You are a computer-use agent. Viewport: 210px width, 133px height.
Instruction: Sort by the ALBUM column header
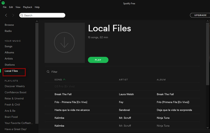pyautogui.click(x=161, y=80)
